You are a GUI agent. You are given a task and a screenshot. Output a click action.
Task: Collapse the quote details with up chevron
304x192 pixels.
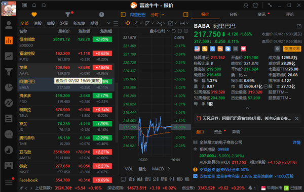click(247, 108)
